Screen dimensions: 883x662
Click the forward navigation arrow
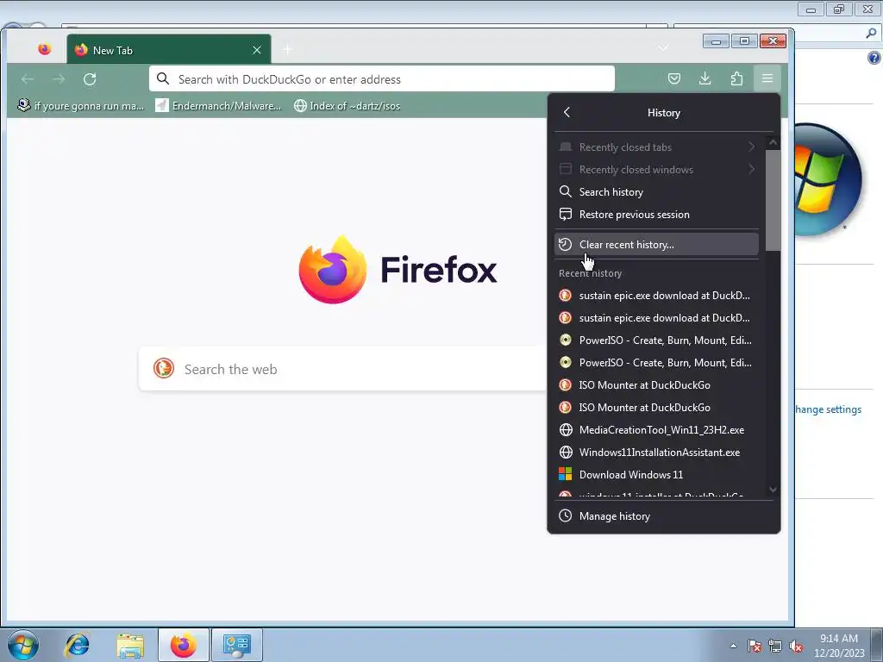coord(59,79)
